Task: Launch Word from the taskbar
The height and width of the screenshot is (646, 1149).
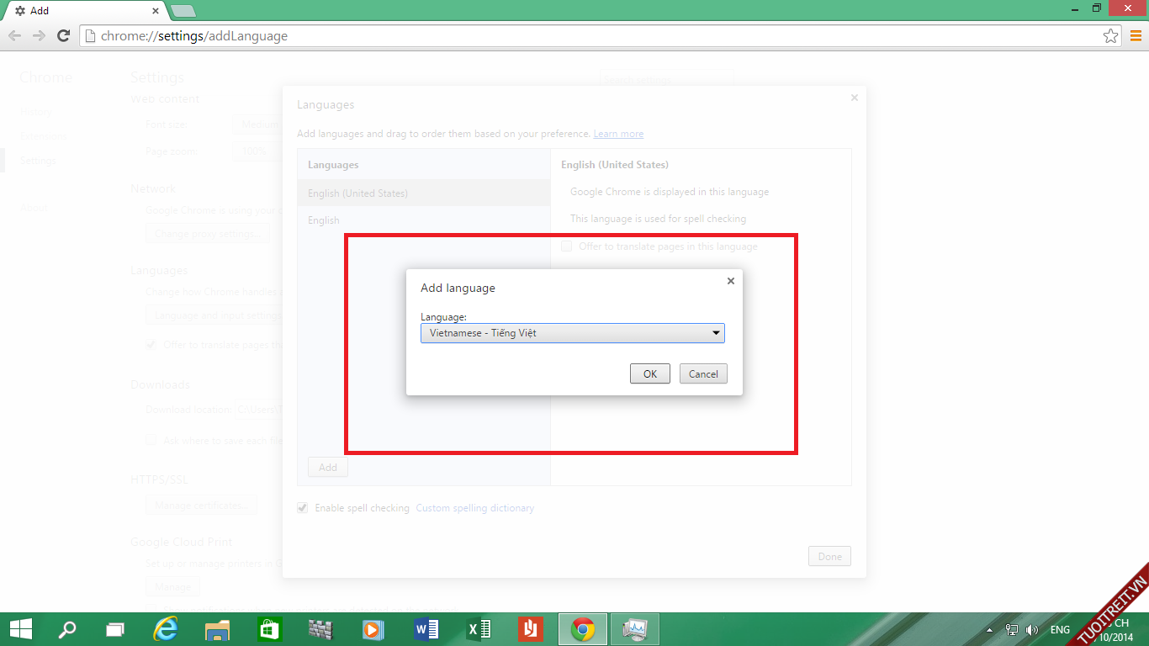Action: pyautogui.click(x=426, y=629)
